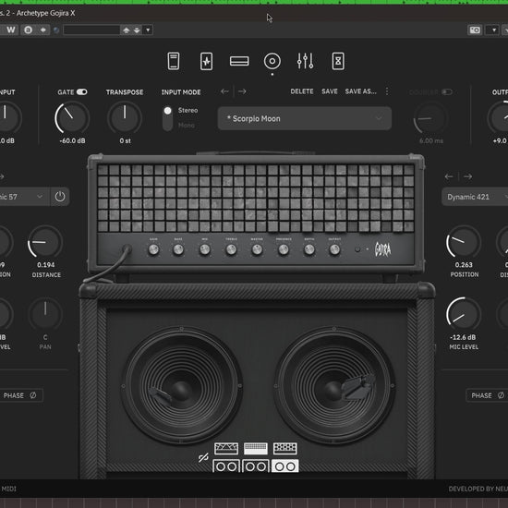Image resolution: width=508 pixels, height=508 pixels.
Task: Open the Dynamic 421 microphone dropdown
Action: pos(475,197)
